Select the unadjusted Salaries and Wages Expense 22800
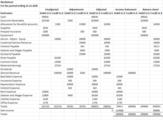The image size is (163, 120). (x=45, y=96)
